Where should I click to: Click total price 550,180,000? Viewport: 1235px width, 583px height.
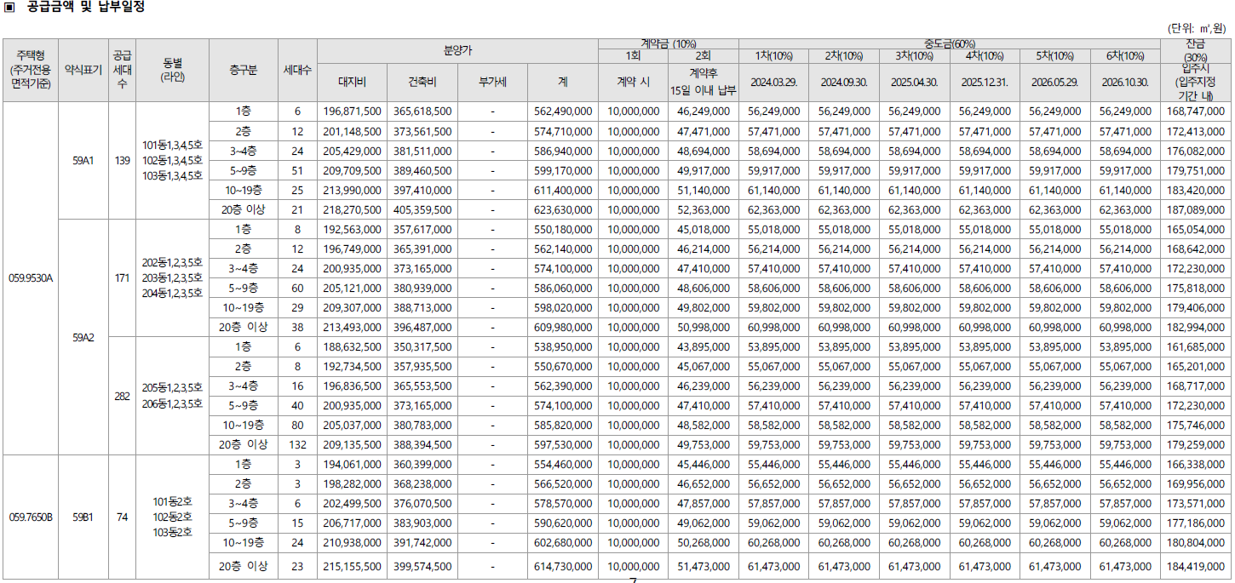click(x=563, y=229)
